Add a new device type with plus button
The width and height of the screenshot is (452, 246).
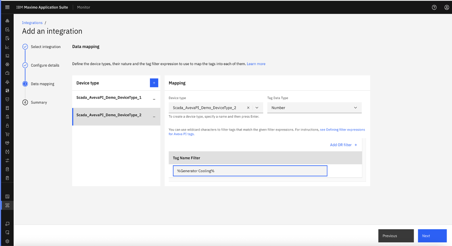pyautogui.click(x=154, y=83)
